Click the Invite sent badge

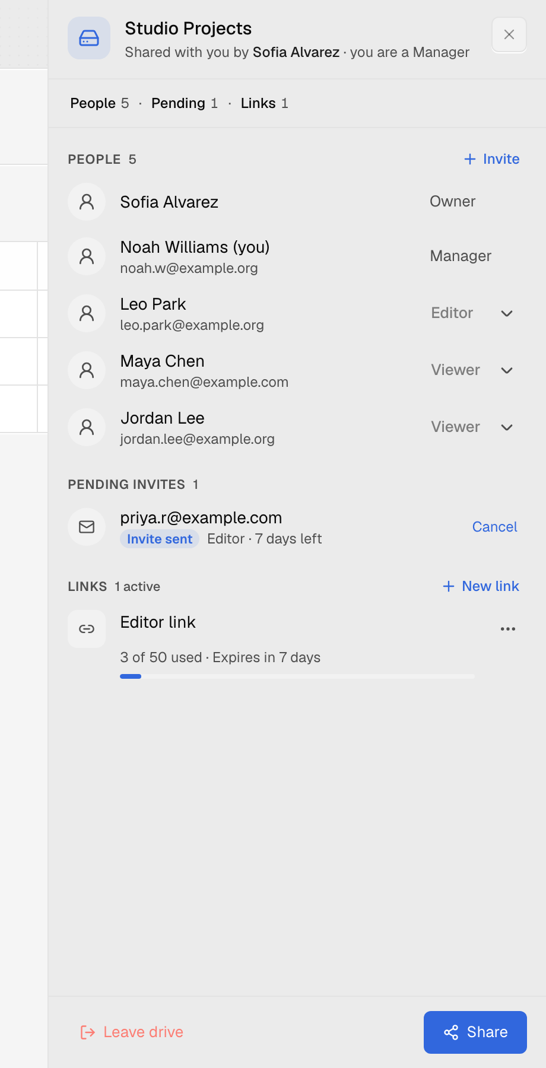click(x=160, y=539)
